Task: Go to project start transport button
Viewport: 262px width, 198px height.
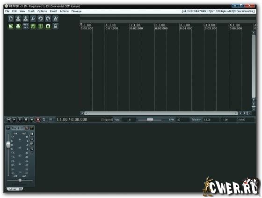Action: [8, 119]
